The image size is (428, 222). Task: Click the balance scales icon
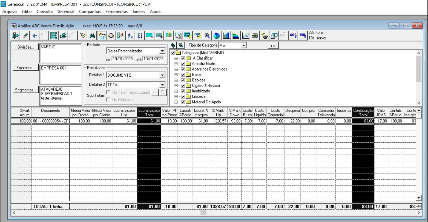(x=111, y=36)
